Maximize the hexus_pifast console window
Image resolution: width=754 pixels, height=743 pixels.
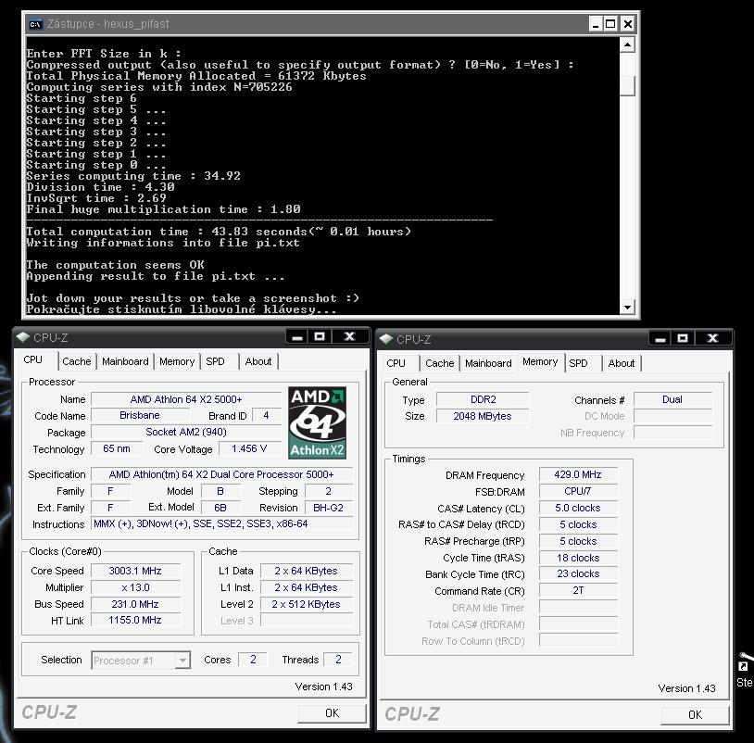610,24
